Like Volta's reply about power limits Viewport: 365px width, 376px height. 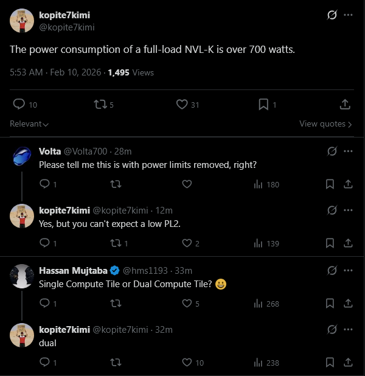187,184
